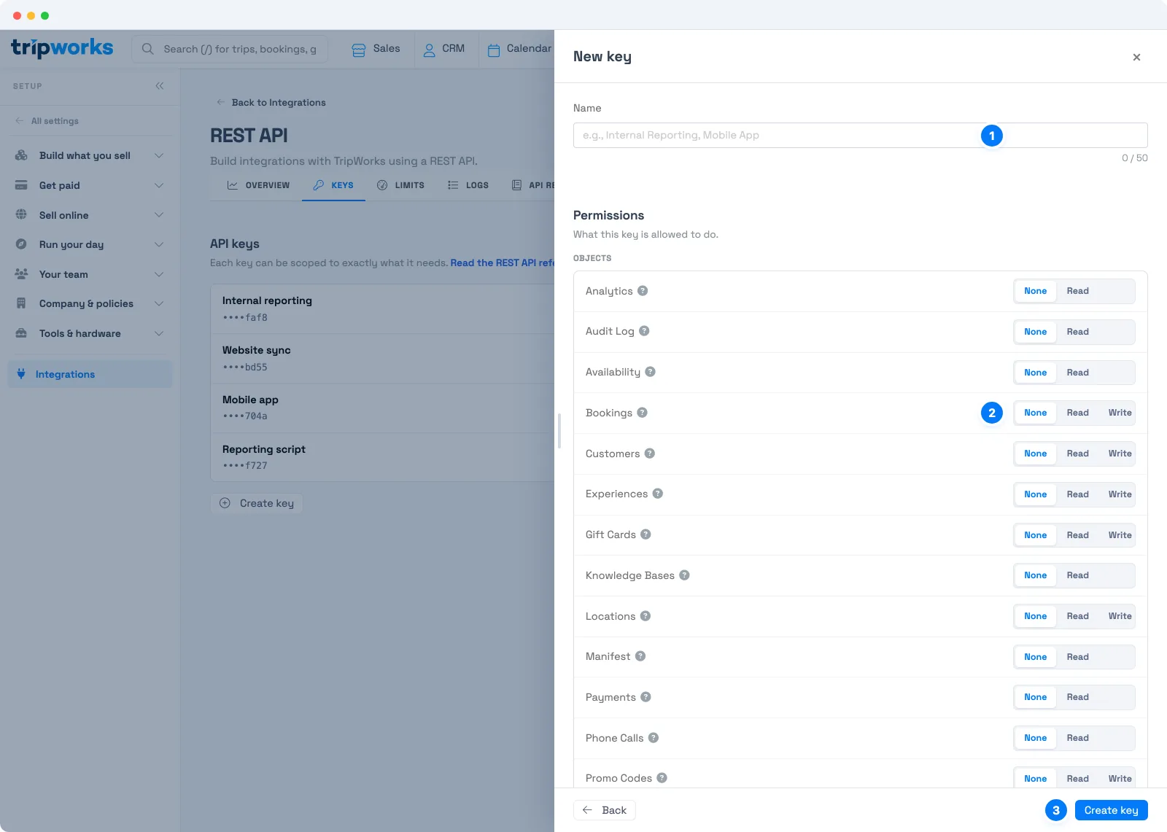The width and height of the screenshot is (1167, 832).
Task: Expand the Run your day section
Action: pyautogui.click(x=90, y=244)
